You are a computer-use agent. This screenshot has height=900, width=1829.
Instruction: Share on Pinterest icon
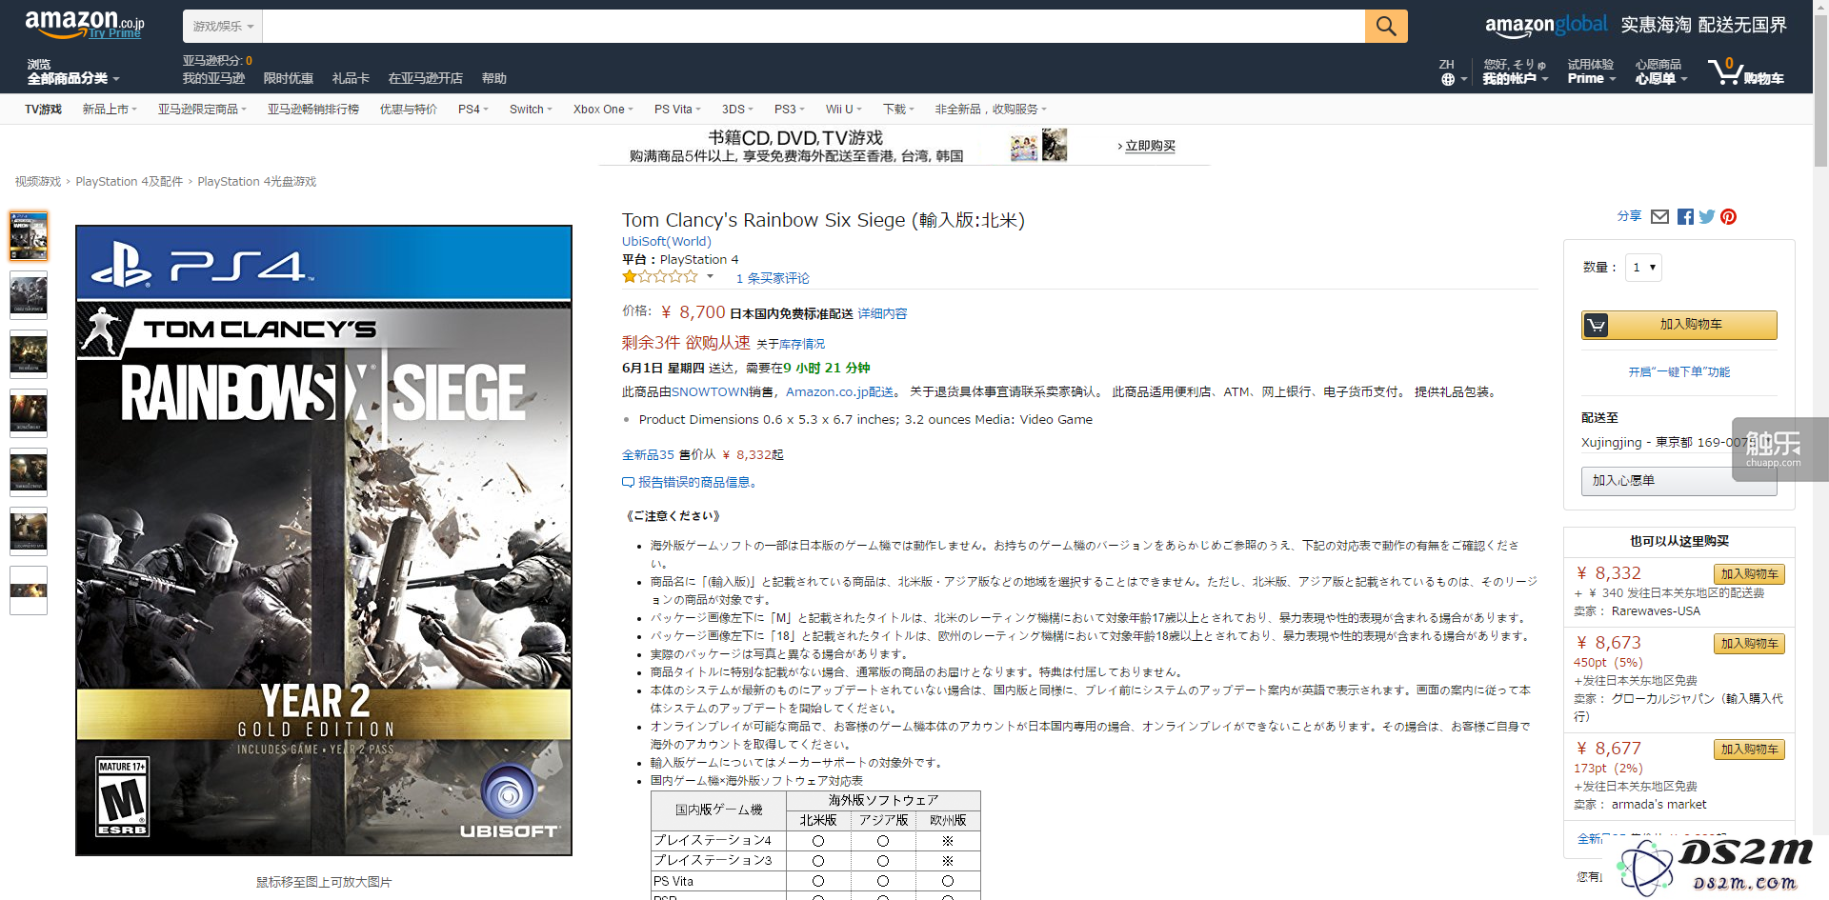pos(1728,217)
